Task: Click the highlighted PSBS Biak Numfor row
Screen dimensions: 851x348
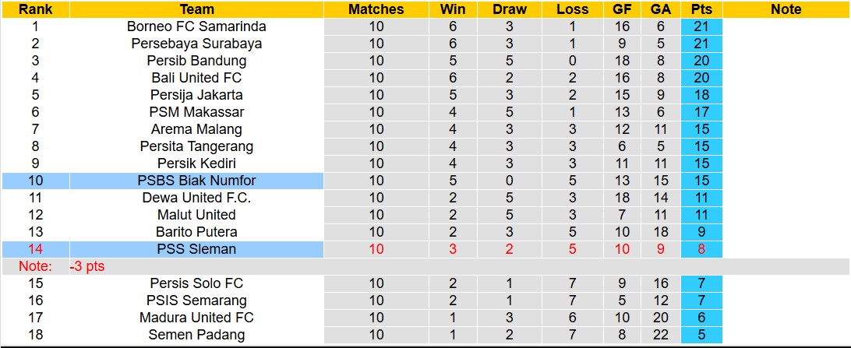Action: click(196, 181)
